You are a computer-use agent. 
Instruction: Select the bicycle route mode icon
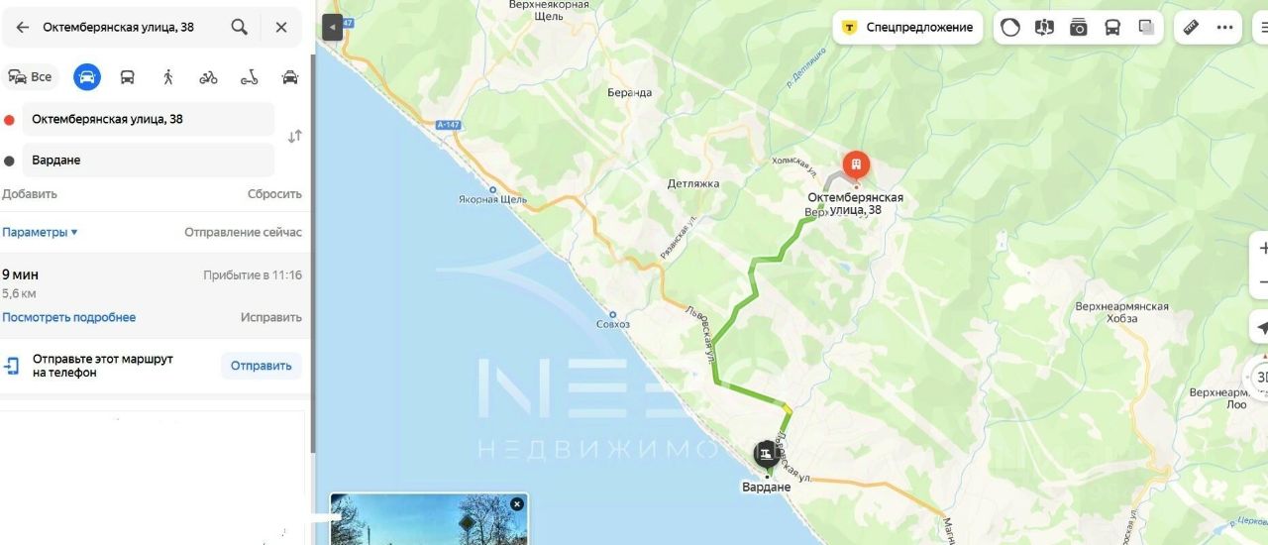coord(208,77)
